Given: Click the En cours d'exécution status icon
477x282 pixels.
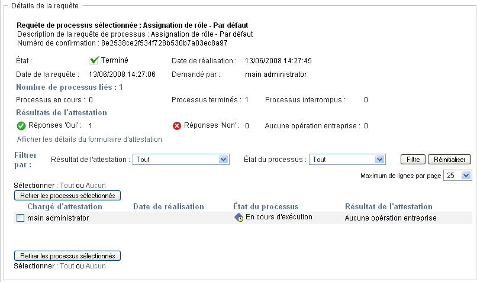Looking at the screenshot, I should [239, 218].
